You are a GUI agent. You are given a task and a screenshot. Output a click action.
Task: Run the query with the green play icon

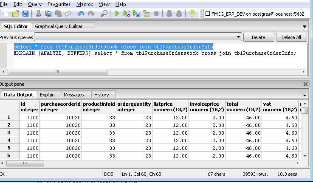pos(117,14)
